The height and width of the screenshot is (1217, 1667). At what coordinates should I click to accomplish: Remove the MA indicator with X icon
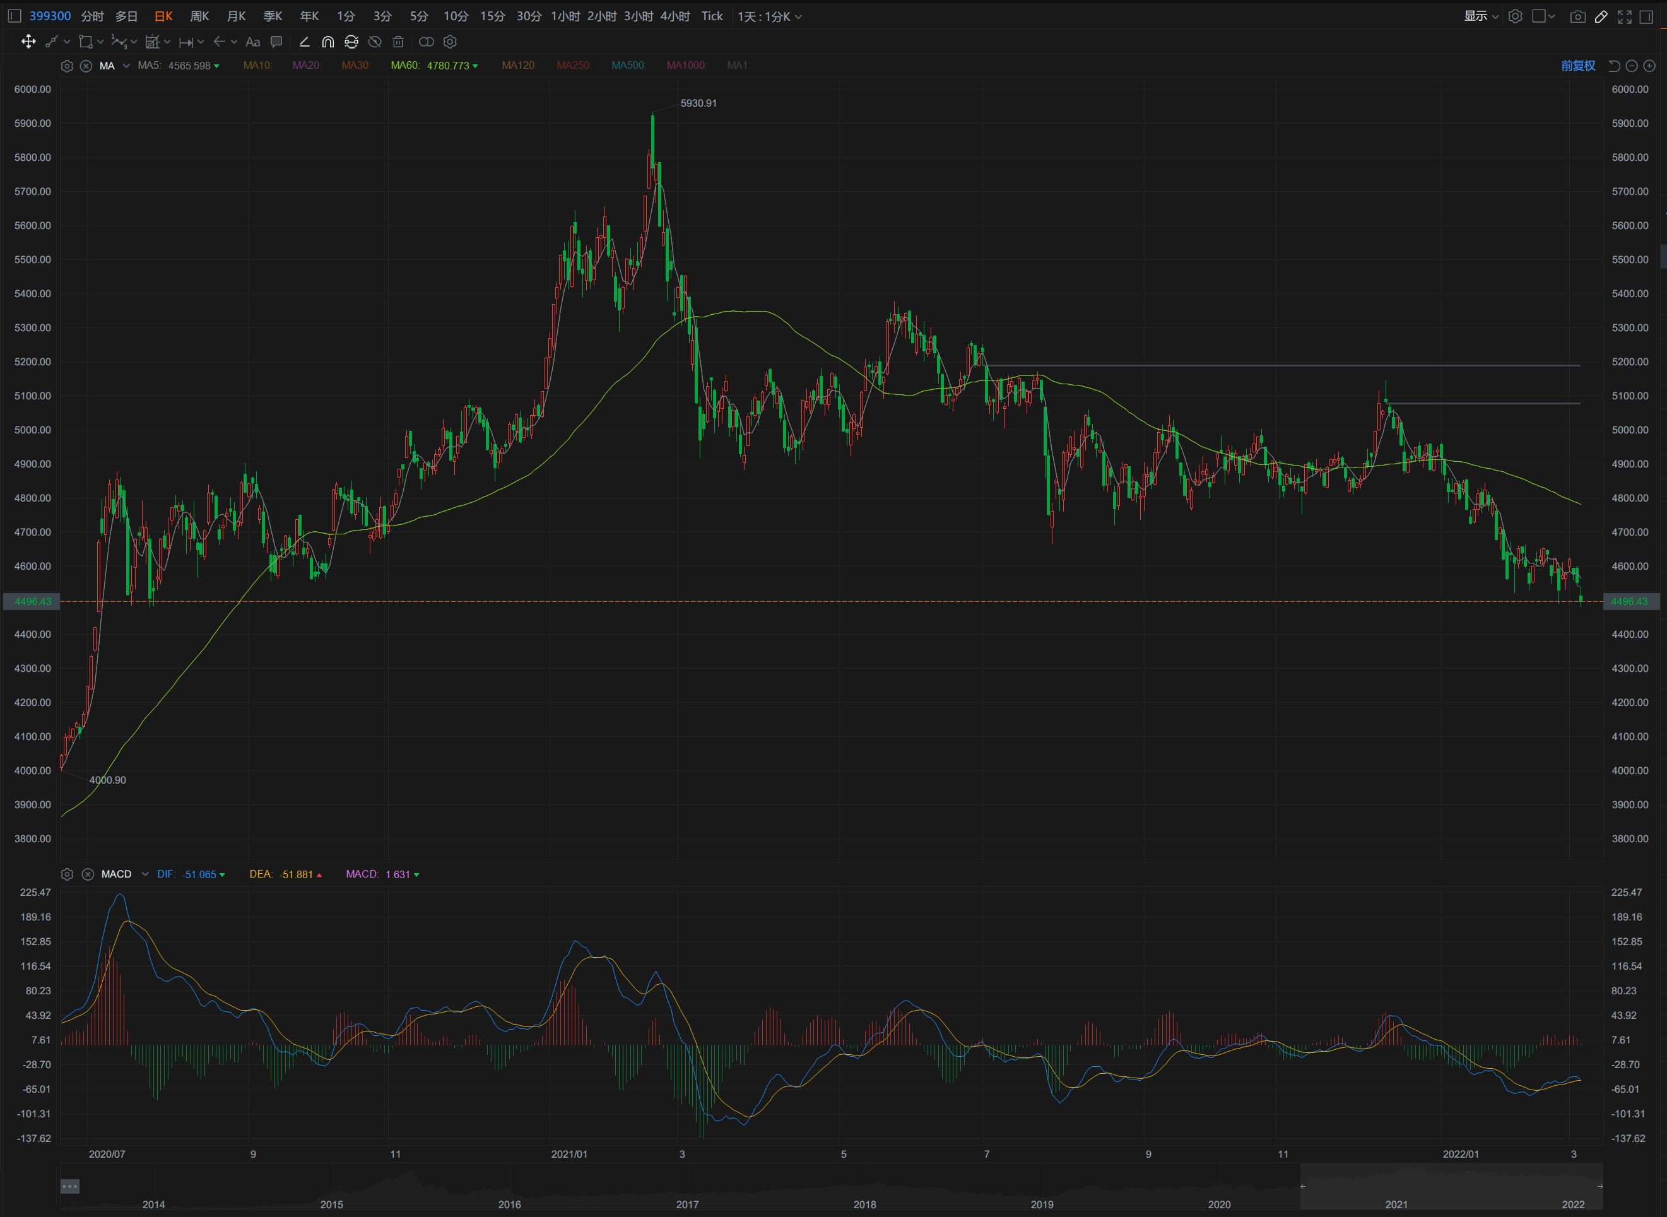[x=86, y=66]
